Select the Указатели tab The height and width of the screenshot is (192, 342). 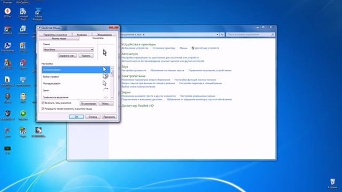tap(98, 38)
